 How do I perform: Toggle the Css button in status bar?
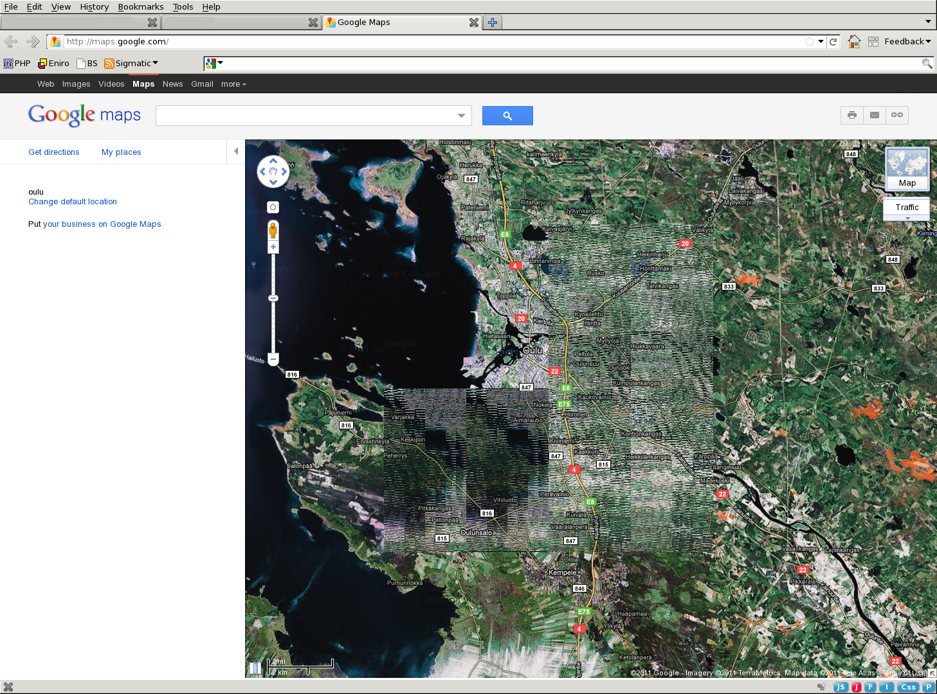(x=907, y=687)
